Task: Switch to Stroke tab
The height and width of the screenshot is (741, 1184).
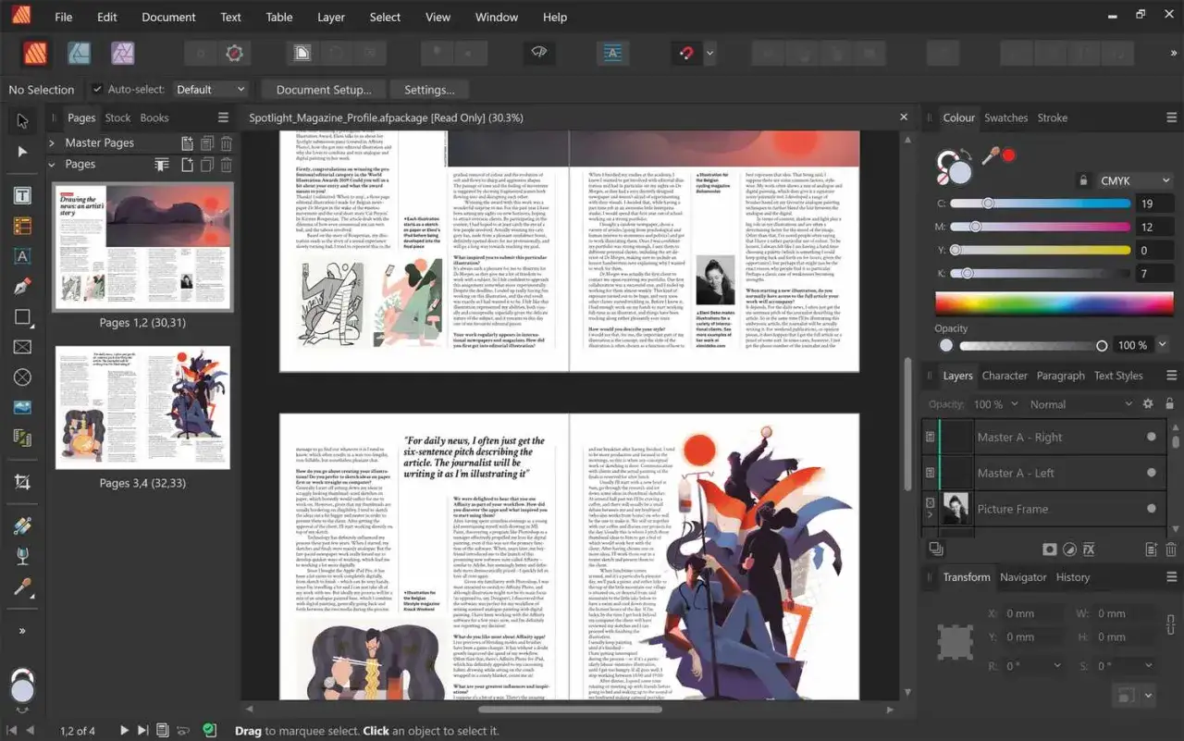Action: pyautogui.click(x=1053, y=117)
